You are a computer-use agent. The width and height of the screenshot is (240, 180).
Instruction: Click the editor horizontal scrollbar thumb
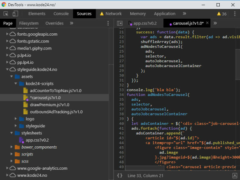click(145, 168)
